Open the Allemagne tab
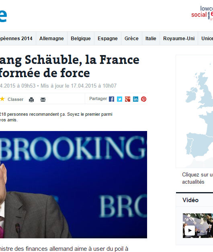 pyautogui.click(x=51, y=39)
